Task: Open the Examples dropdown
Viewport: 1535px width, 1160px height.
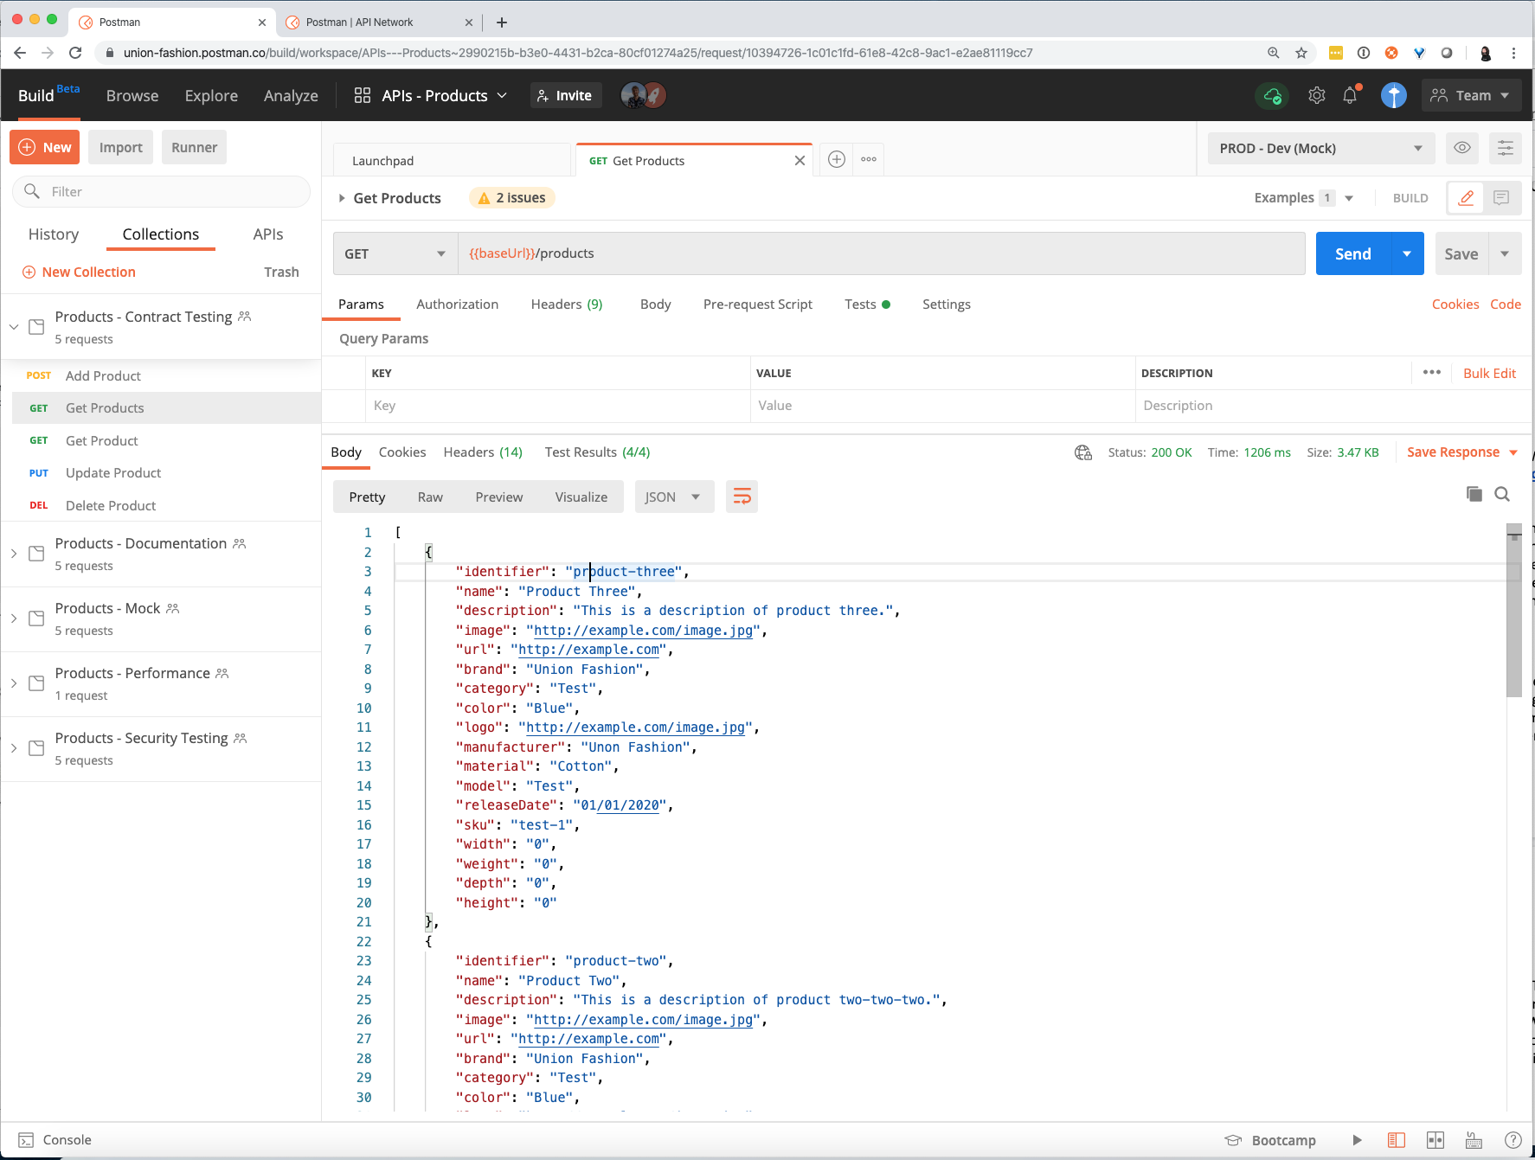Action: coord(1304,198)
